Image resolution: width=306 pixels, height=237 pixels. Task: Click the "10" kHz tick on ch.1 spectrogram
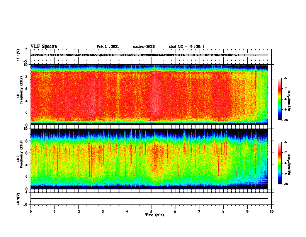coord(27,65)
